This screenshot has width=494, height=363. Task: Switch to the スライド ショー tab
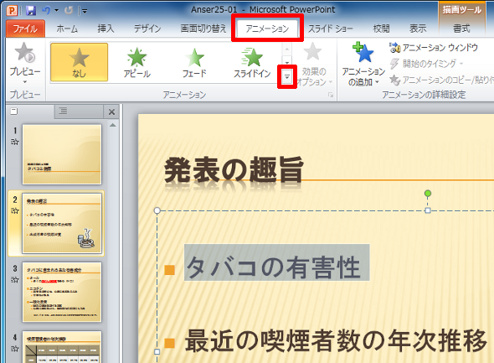tap(330, 29)
